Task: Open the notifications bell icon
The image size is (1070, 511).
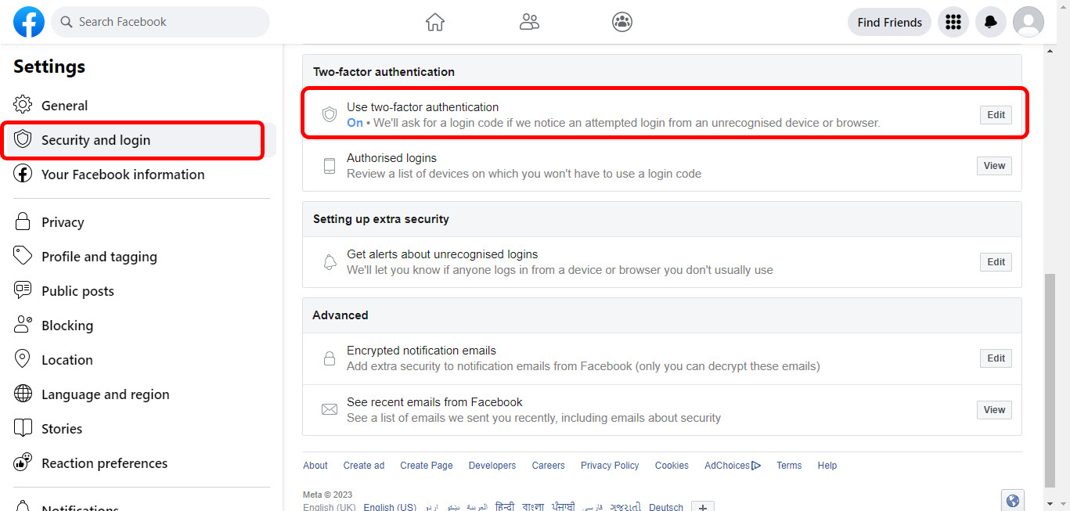Action: tap(991, 22)
